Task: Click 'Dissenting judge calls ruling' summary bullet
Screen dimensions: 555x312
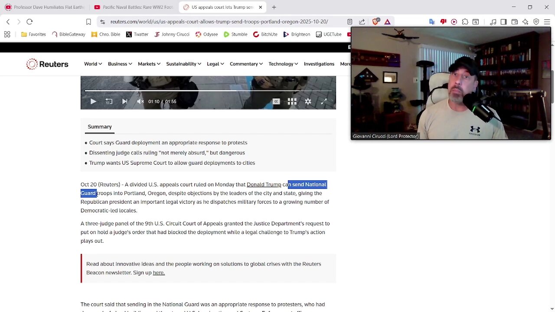Action: [167, 153]
